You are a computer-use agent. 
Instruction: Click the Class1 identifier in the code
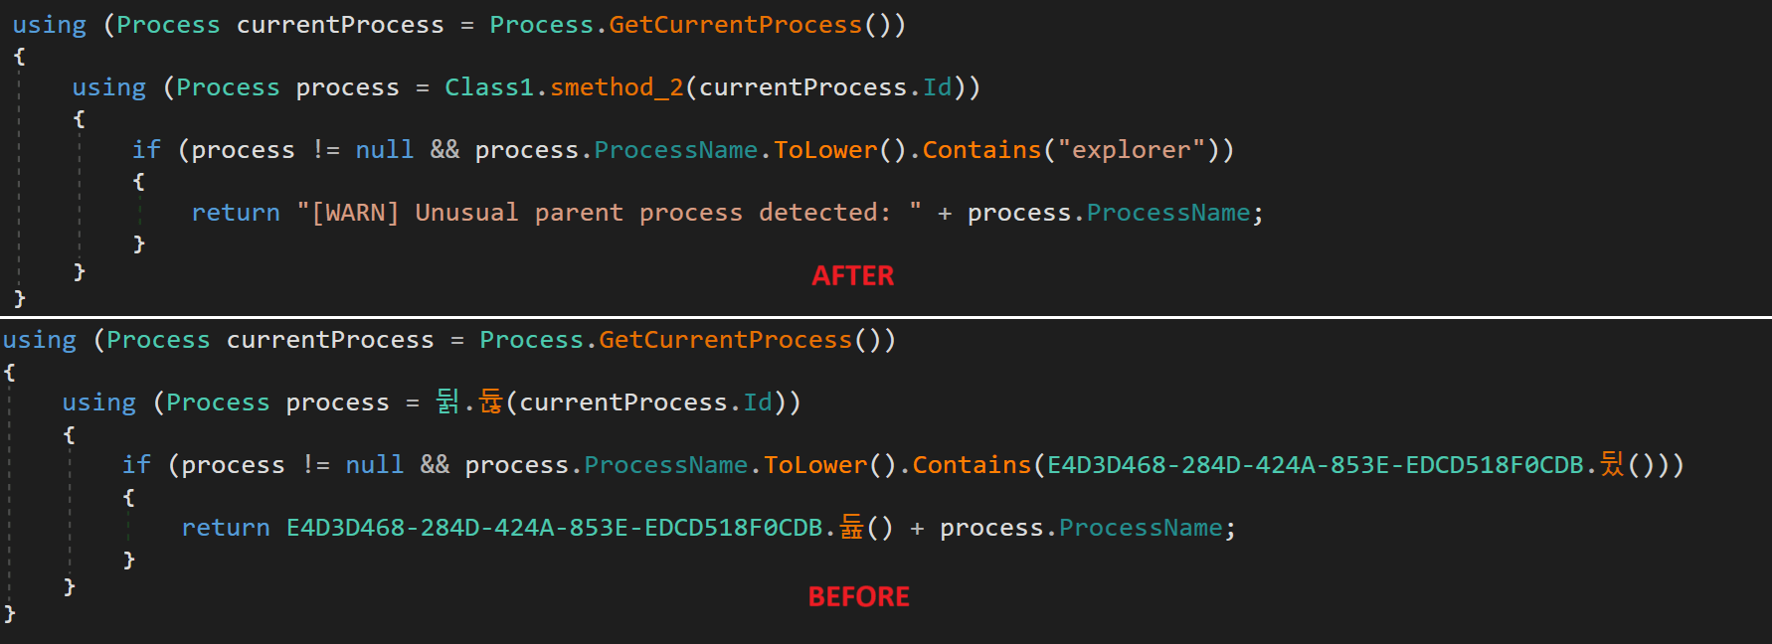pos(488,87)
